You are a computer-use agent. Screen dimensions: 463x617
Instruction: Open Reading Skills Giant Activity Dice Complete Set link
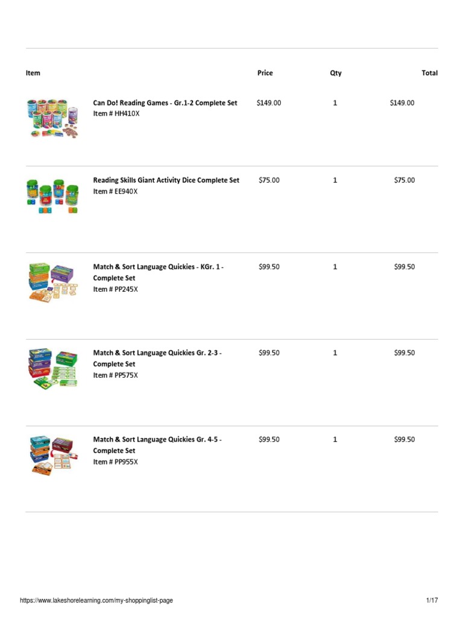pos(166,180)
